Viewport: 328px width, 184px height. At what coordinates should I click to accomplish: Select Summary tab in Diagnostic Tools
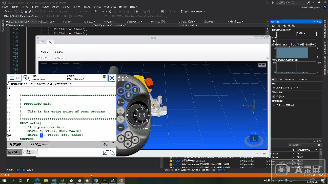(274, 80)
